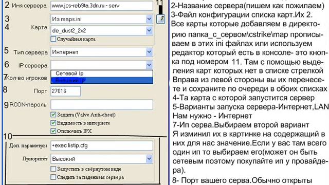This screenshot has height=185, width=329.
Task: Open the Приоритет dropdown
Action: click(149, 159)
